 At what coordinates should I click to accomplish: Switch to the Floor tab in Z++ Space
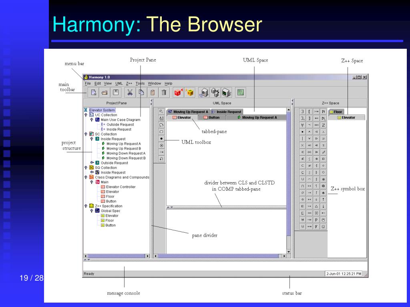(336, 112)
